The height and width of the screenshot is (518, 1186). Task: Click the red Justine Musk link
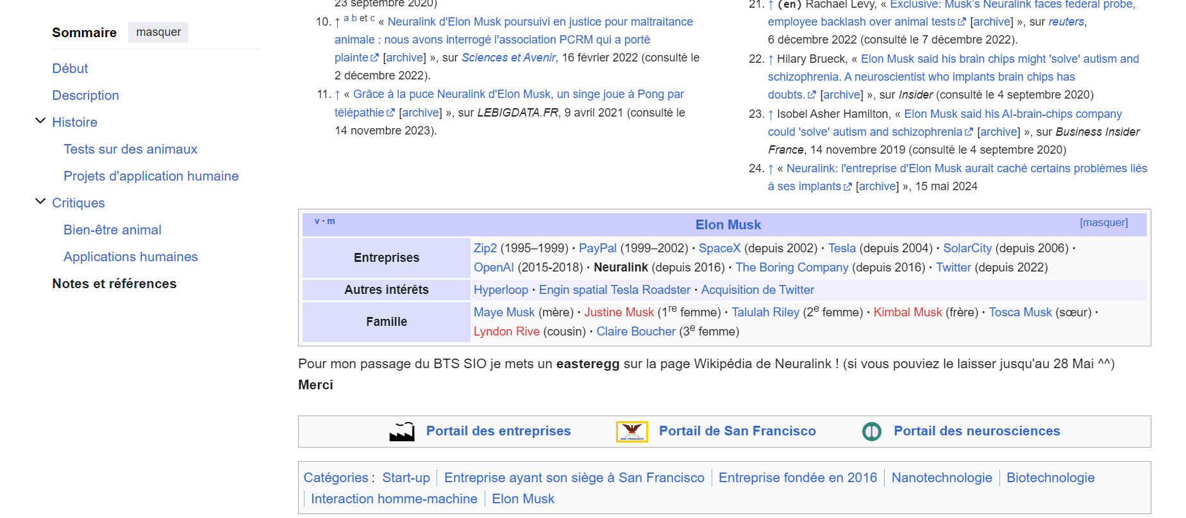coord(619,312)
